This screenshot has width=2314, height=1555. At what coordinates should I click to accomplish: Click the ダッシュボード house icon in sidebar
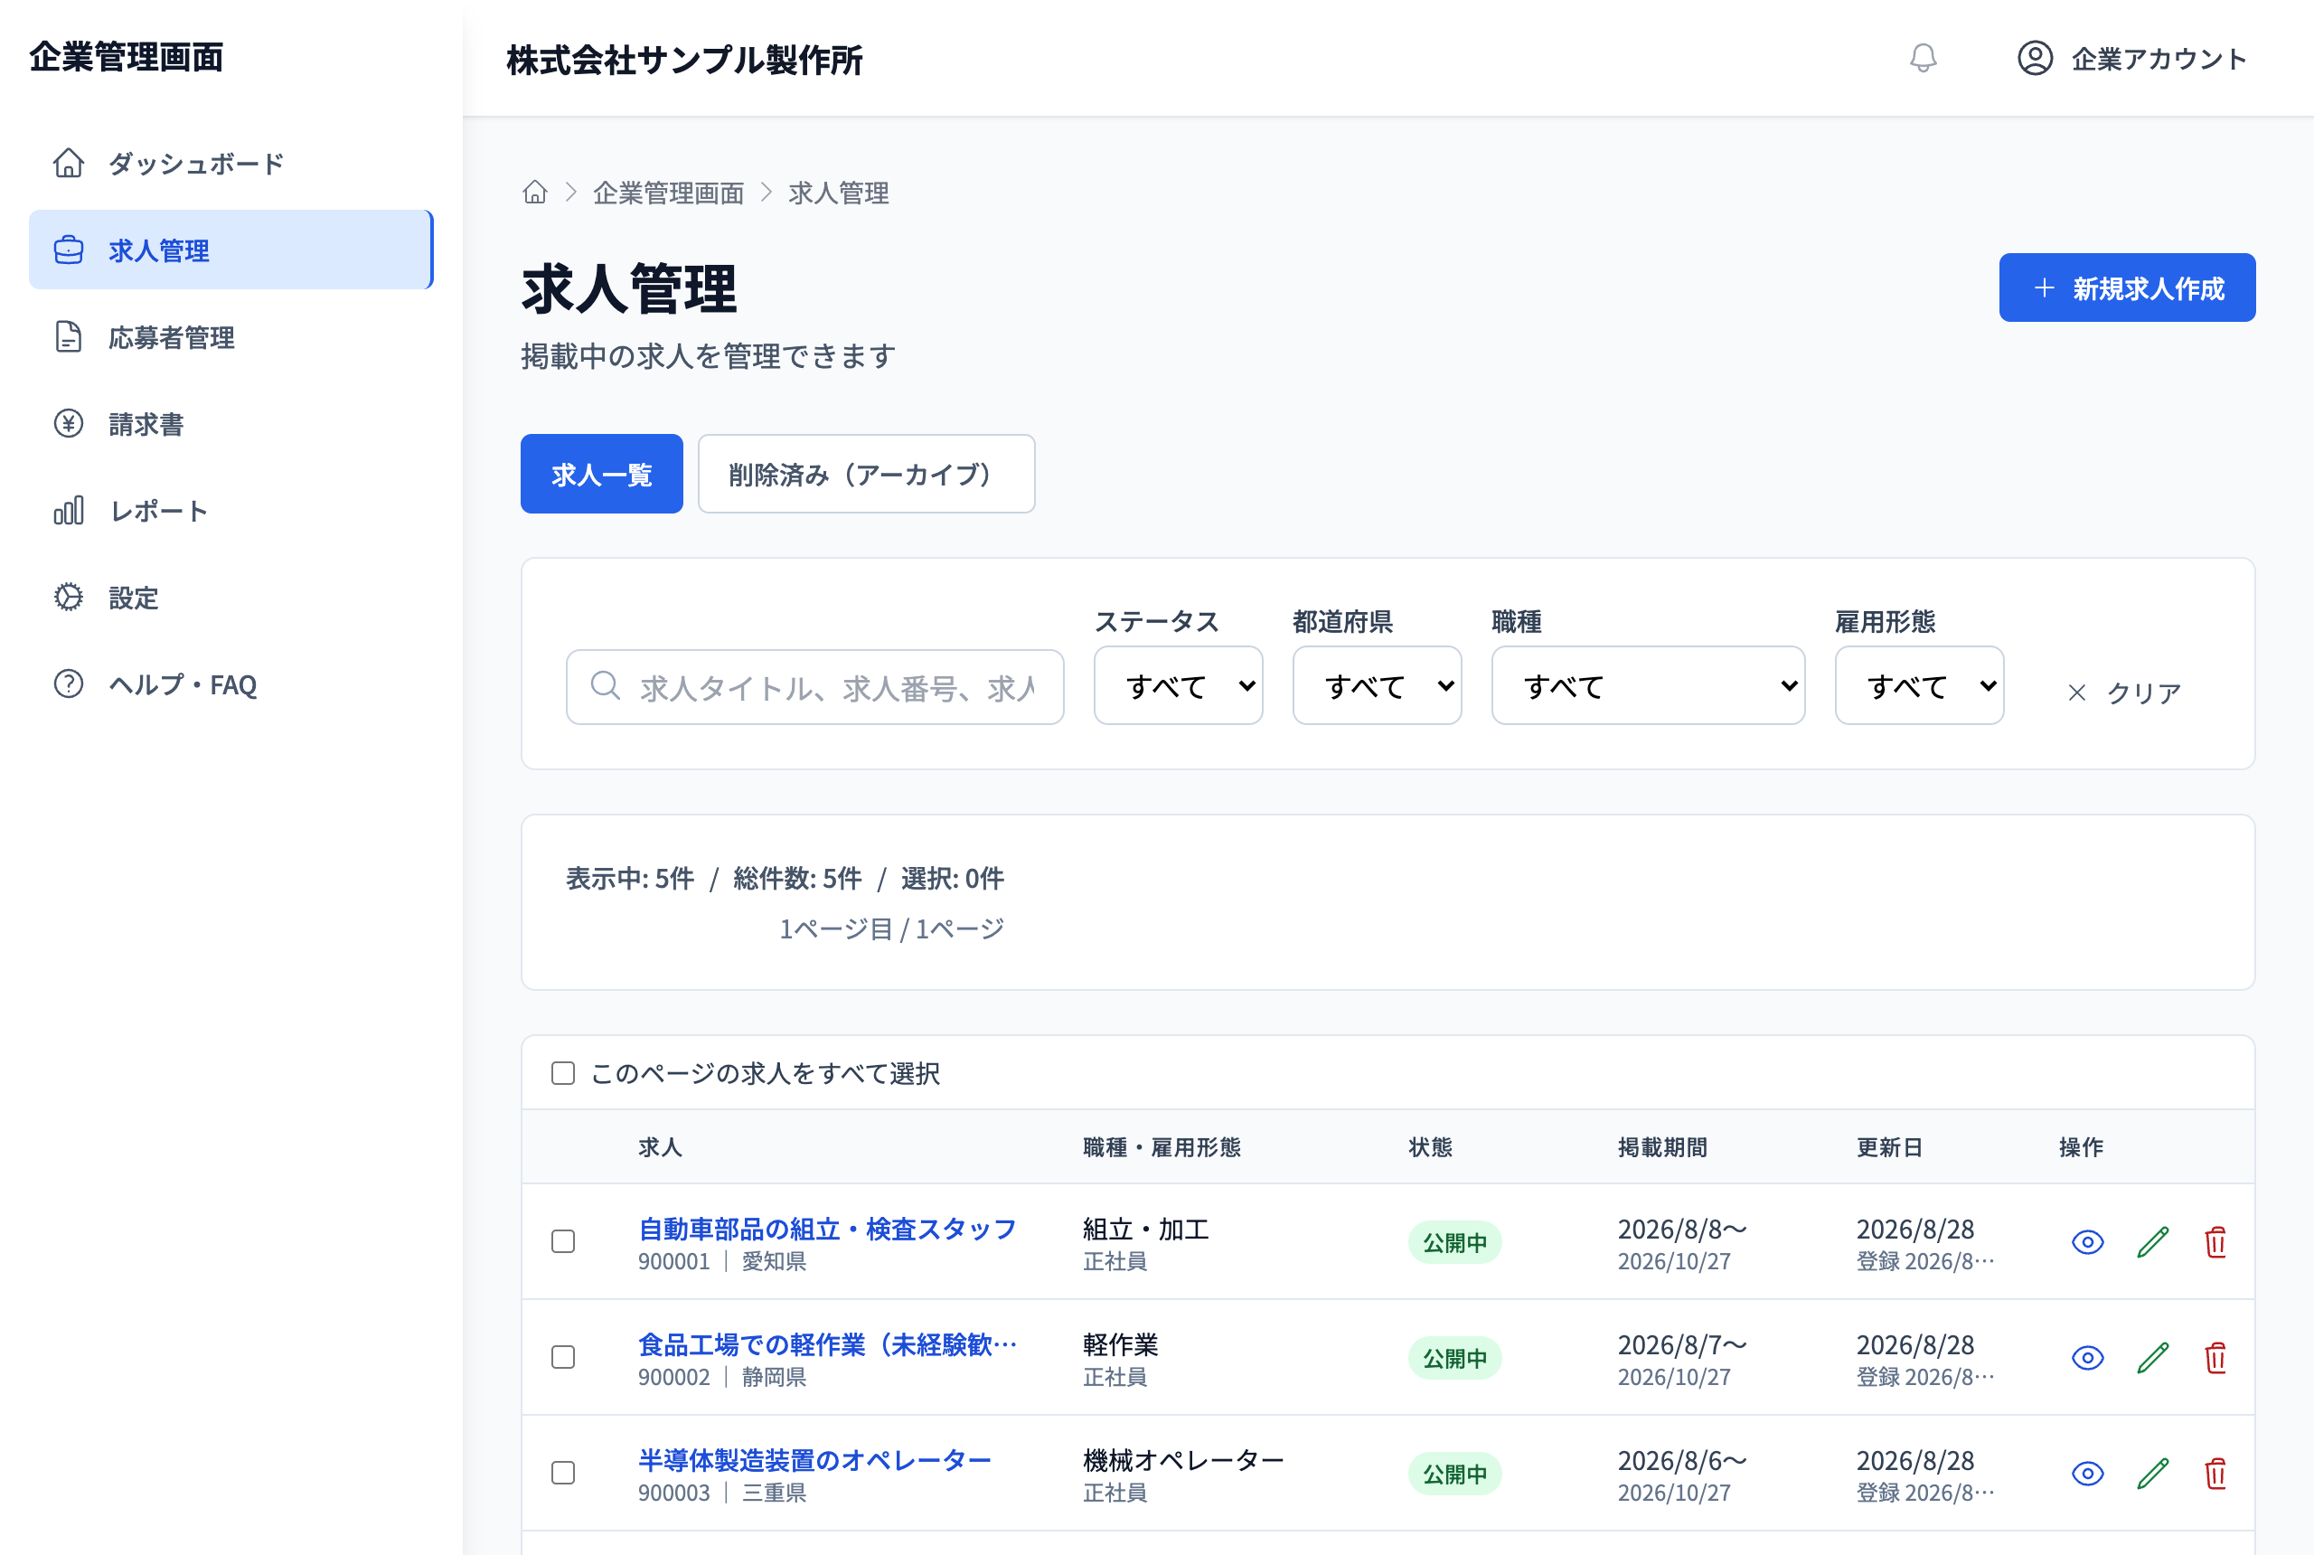pyautogui.click(x=69, y=163)
